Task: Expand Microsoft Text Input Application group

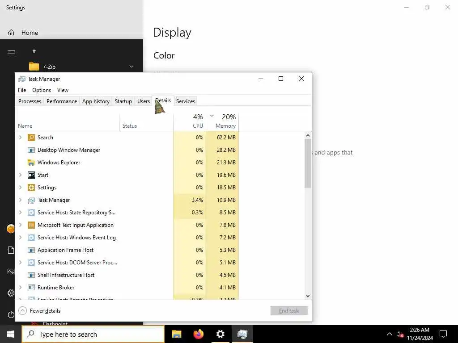Action: 21,225
